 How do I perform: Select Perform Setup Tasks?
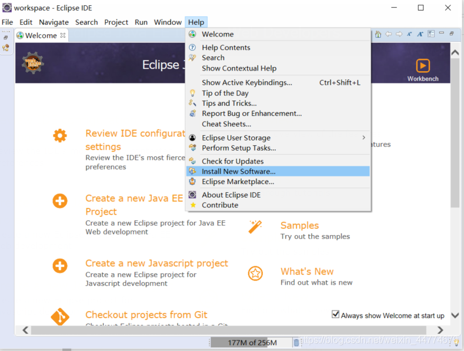278,148
